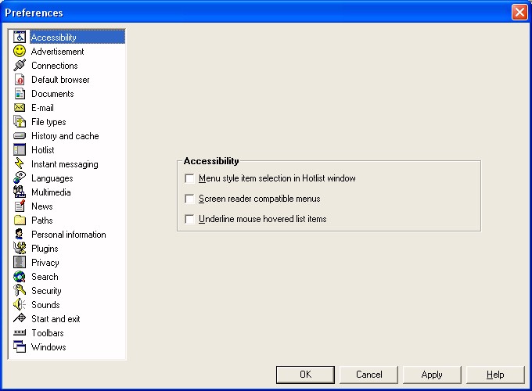
Task: Click the Toolbars icon
Action: (20, 332)
